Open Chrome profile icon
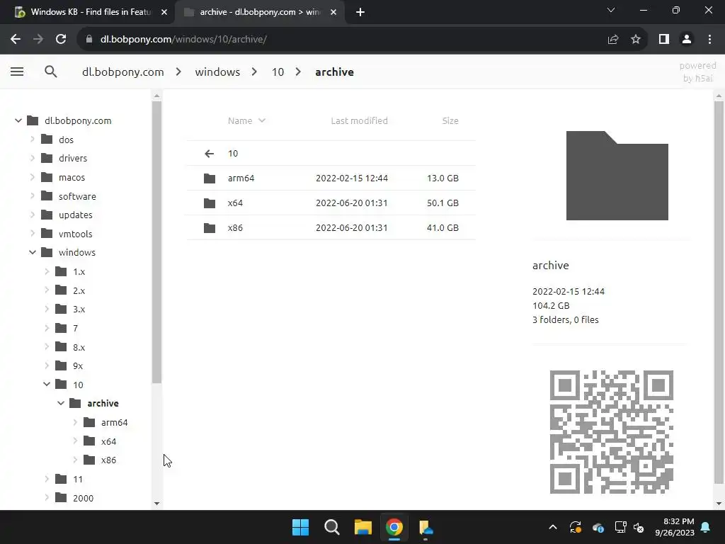This screenshot has width=725, height=544. (x=687, y=40)
